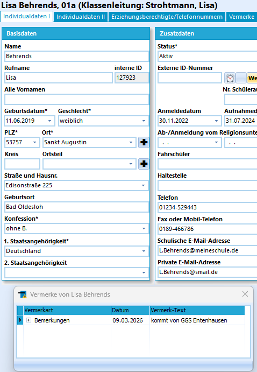Viewport: 257px width, 372px height.
Task: Expand the Bemerkungen tree entry
Action: (28, 320)
